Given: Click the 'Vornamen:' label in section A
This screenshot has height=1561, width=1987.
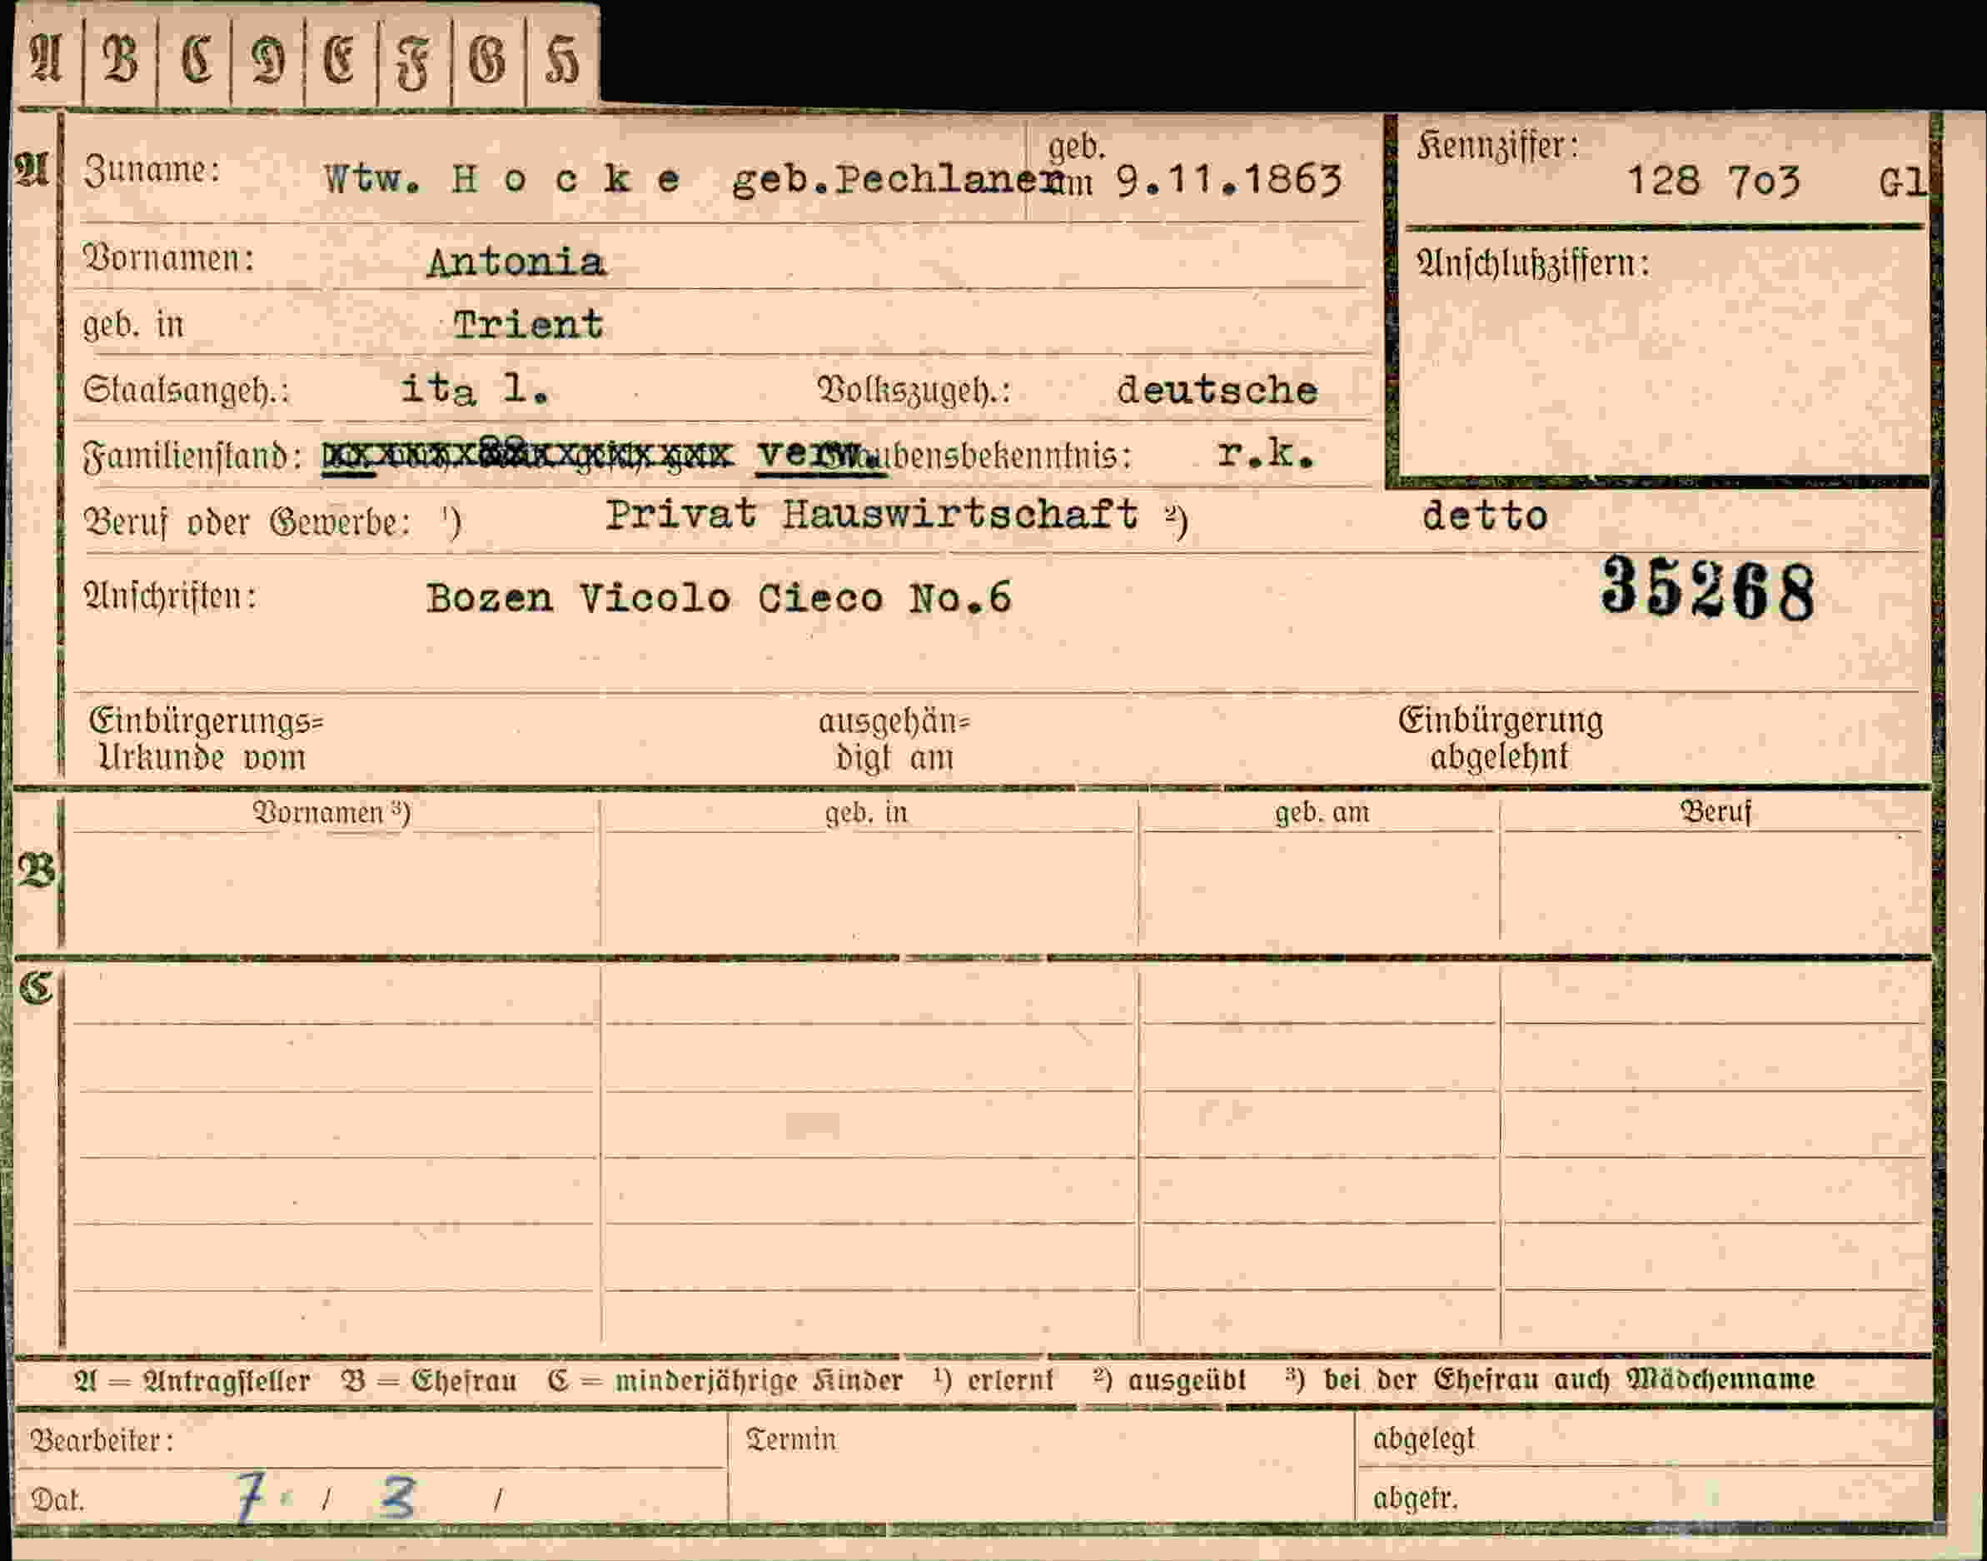Looking at the screenshot, I should pyautogui.click(x=169, y=259).
